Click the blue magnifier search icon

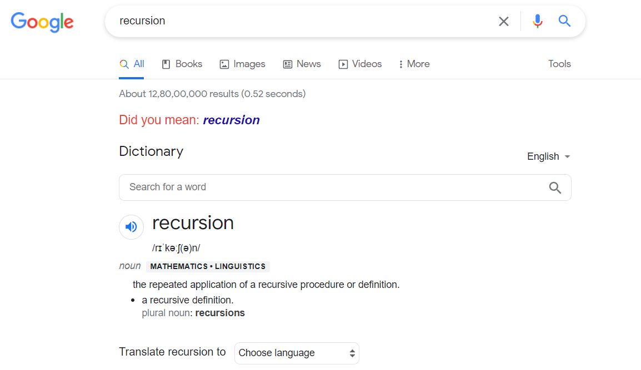click(x=564, y=22)
